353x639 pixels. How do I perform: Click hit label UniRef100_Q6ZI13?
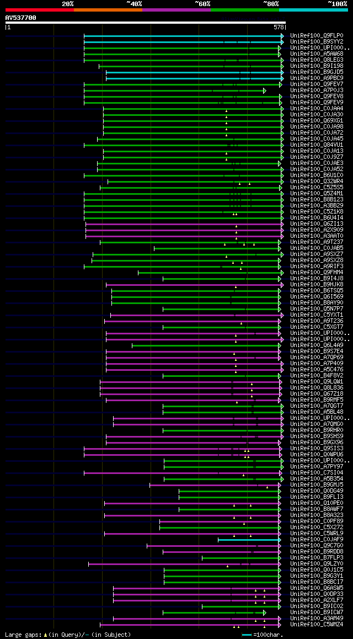pos(317,224)
